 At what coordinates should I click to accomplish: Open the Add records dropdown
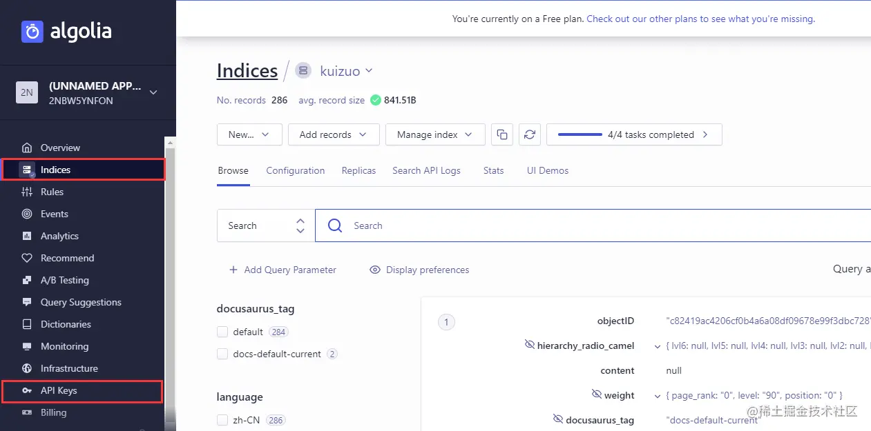click(x=334, y=134)
